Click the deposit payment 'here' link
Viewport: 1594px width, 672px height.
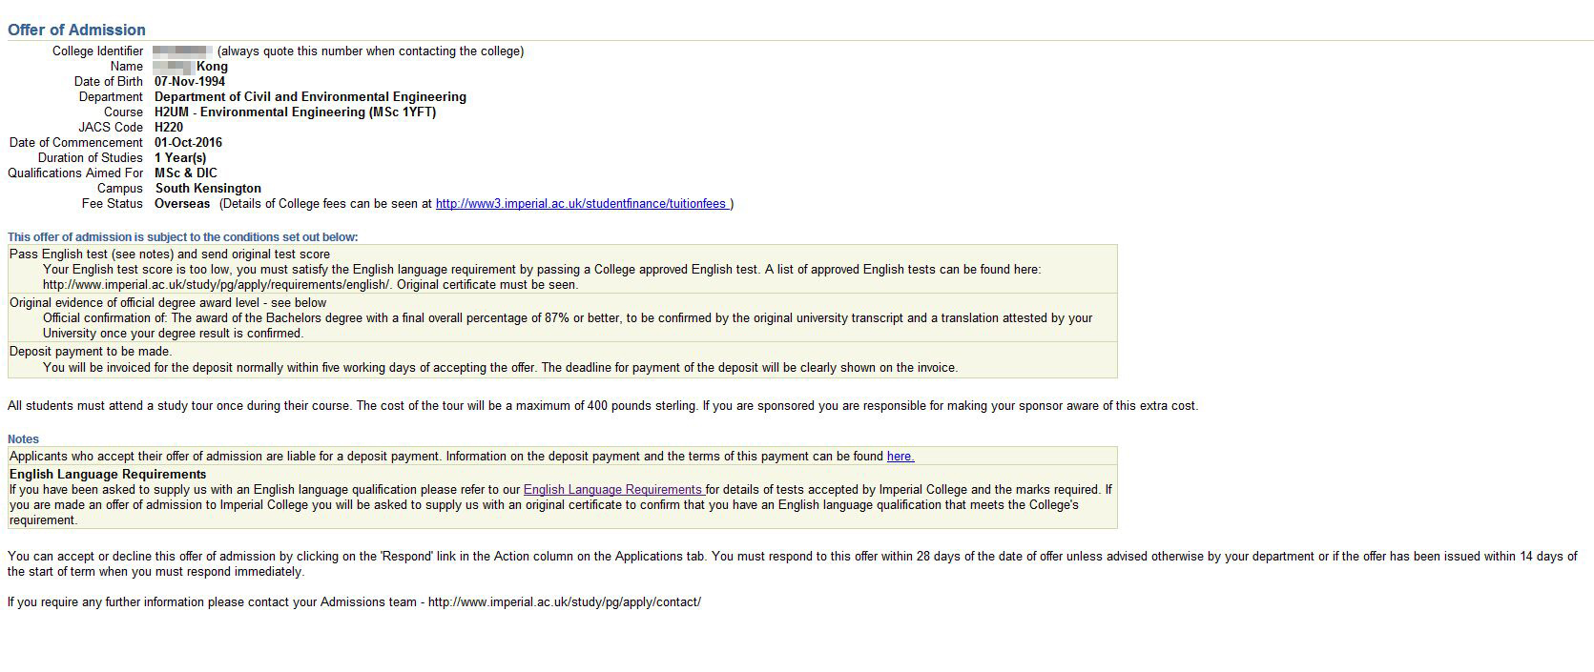901,457
